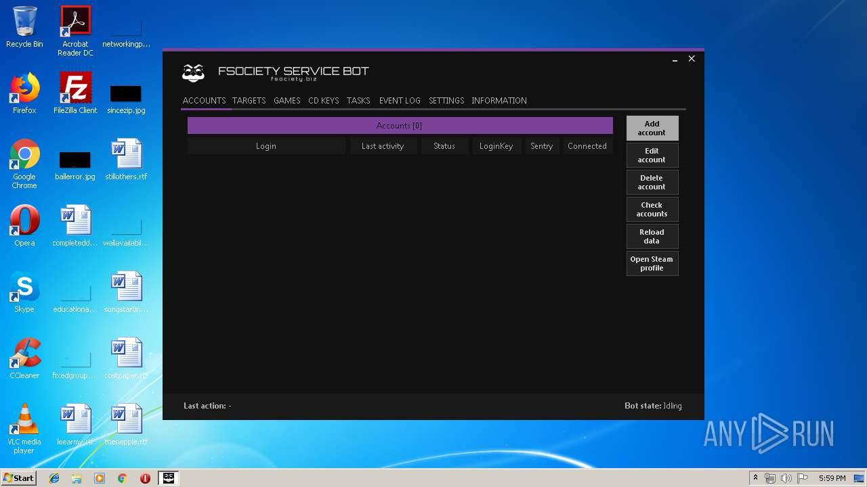867x487 pixels.
Task: Sort by Last activity column header
Action: pyautogui.click(x=383, y=146)
